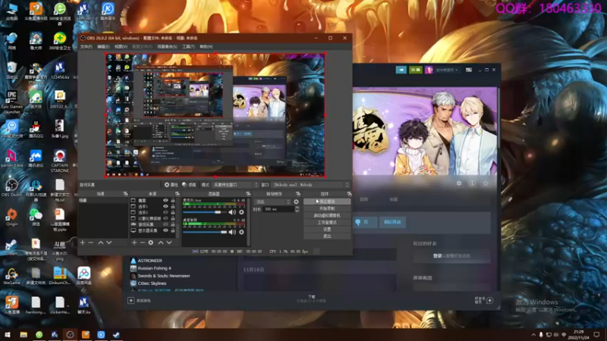Open 桌面音频 audio settings gear
Screen dimensions: 607x341
241,232
